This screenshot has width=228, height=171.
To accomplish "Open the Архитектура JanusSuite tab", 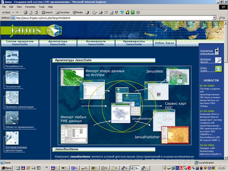I will pyautogui.click(x=58, y=43).
